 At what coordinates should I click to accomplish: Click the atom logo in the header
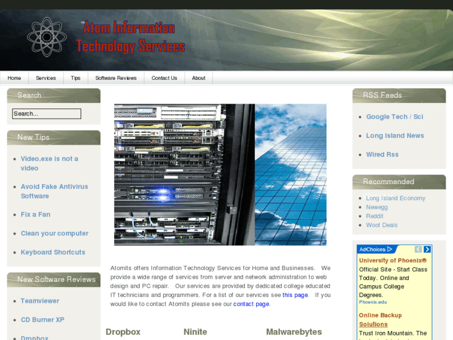click(47, 37)
